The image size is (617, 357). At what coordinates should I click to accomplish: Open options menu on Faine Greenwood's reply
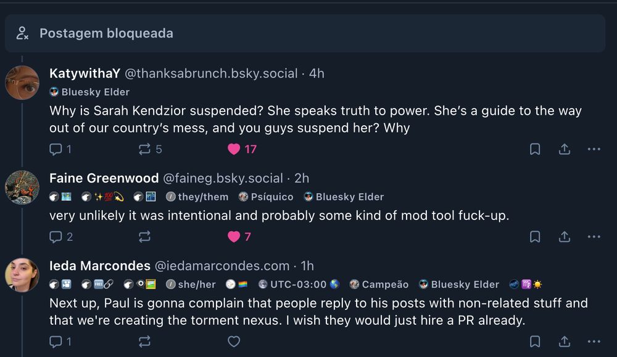(594, 236)
